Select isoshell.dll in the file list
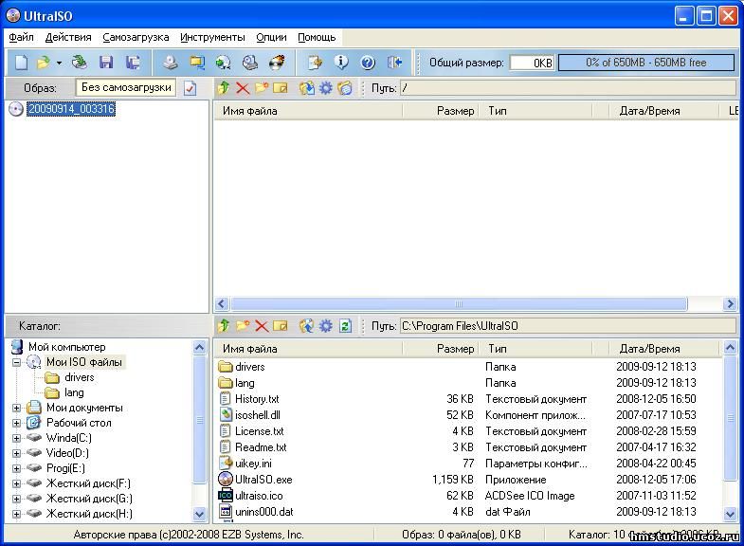 click(x=258, y=415)
